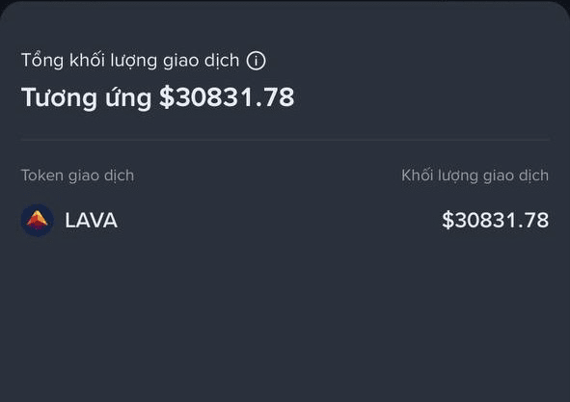Dismiss the sheet via the dark overlay at the top
Viewport: 570px width, 402px height.
coord(285,2)
